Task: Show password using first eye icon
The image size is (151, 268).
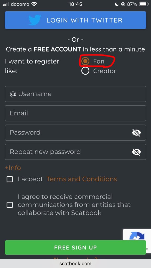Action: click(x=136, y=133)
